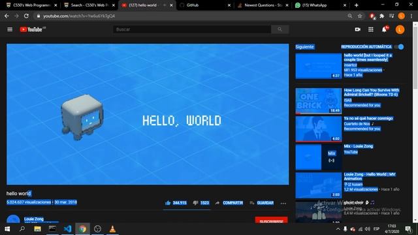The height and width of the screenshot is (235, 418).
Task: Open Chrome profile avatar in toolbar
Action: point(402,16)
